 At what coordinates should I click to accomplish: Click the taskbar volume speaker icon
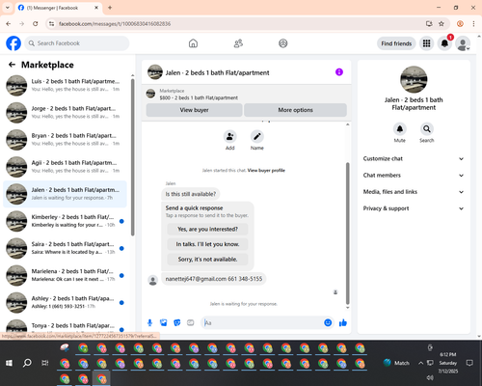[x=430, y=377]
